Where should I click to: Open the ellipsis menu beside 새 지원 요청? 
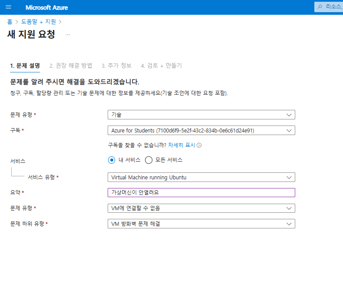coord(68,35)
